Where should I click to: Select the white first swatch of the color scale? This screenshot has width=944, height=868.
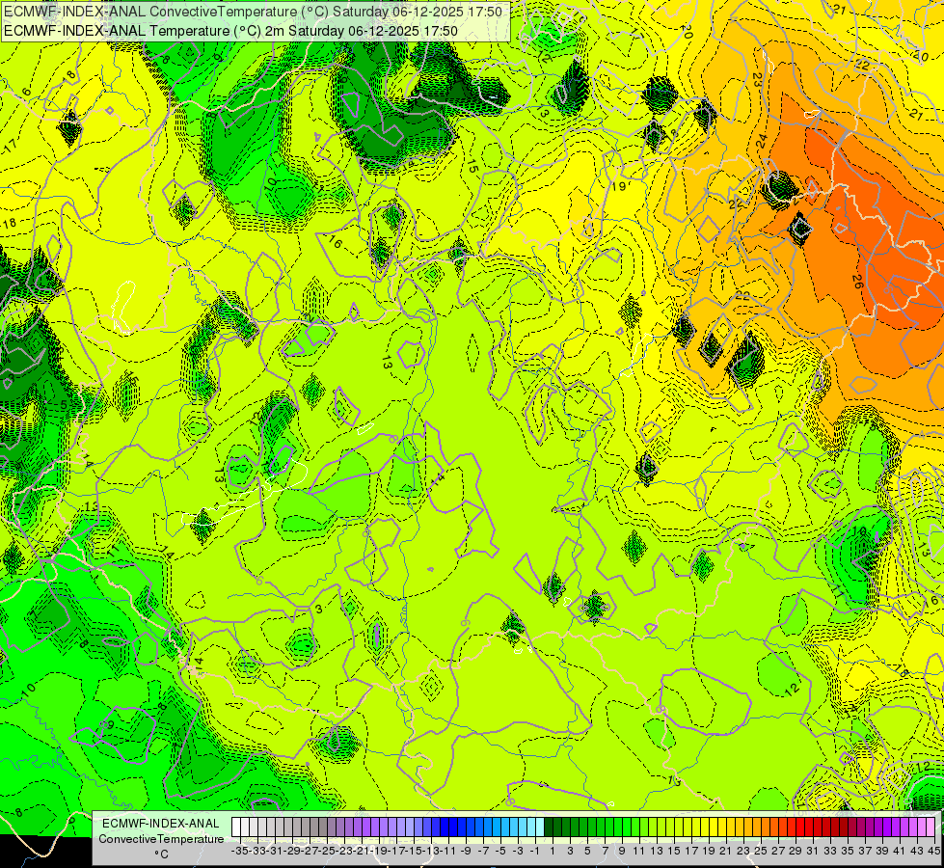(x=236, y=827)
